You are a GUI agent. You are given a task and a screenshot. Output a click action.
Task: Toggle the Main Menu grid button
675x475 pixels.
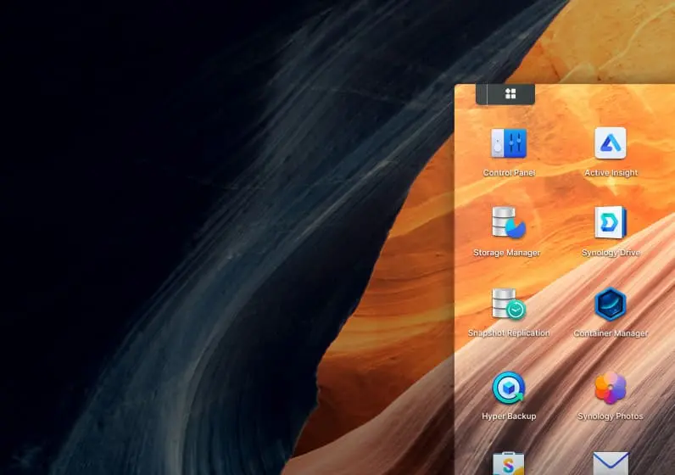click(x=511, y=94)
